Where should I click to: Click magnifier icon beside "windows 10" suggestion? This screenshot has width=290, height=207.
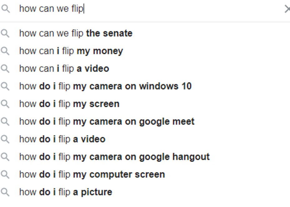coord(5,86)
